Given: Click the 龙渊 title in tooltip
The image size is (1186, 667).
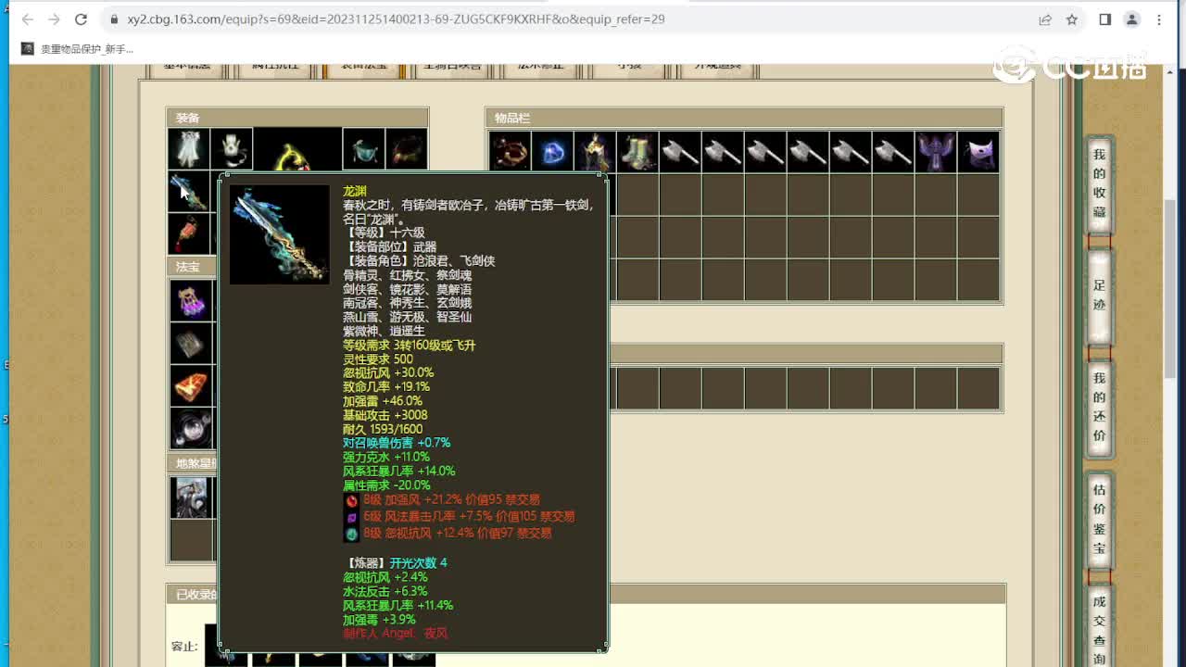Looking at the screenshot, I should [355, 191].
